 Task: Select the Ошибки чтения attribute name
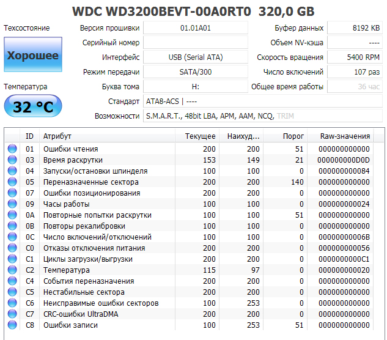[x=70, y=149]
